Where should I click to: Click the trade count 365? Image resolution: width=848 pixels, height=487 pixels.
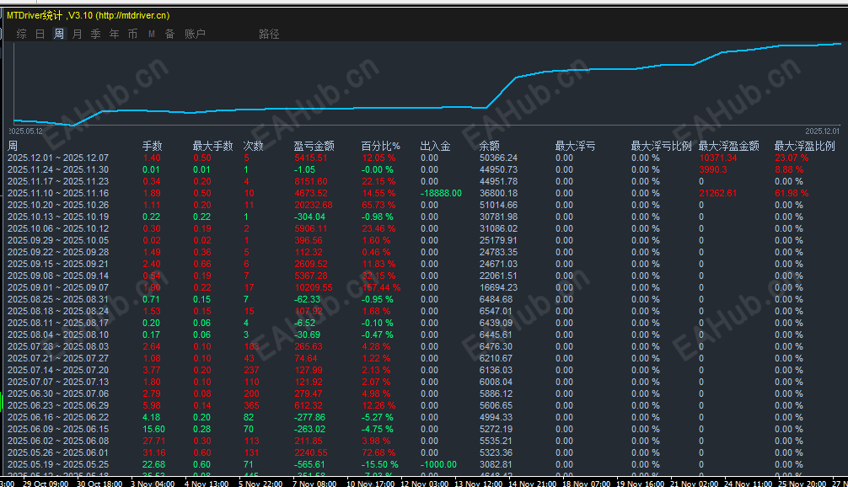251,405
